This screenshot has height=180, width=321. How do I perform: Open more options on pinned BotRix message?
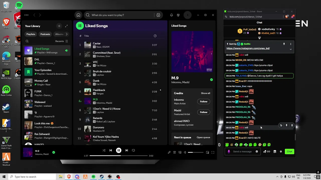[291, 44]
